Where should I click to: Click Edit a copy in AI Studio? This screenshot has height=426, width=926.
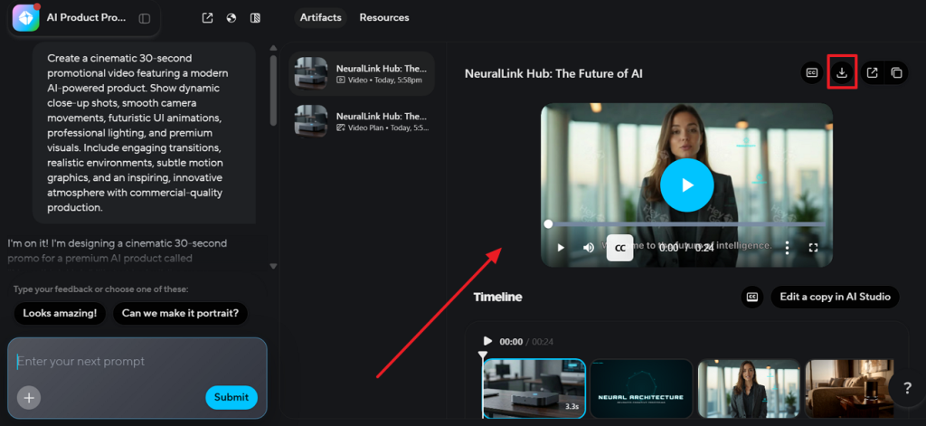pyautogui.click(x=835, y=297)
